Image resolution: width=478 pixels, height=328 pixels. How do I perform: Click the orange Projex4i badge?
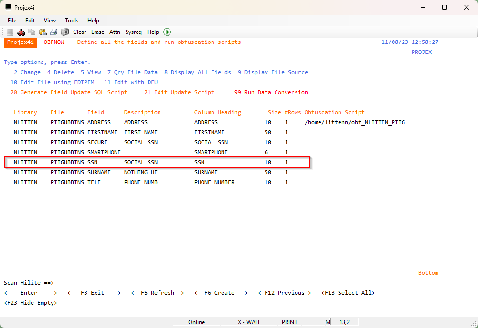[21, 43]
